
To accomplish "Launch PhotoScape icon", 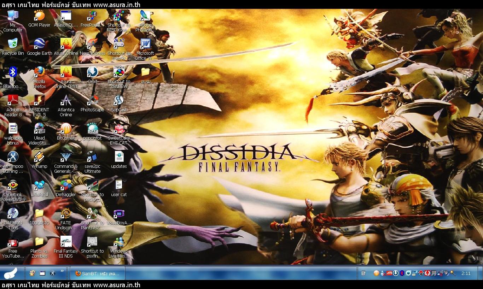I will (x=92, y=104).
